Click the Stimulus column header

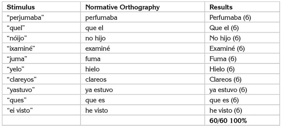21,7
